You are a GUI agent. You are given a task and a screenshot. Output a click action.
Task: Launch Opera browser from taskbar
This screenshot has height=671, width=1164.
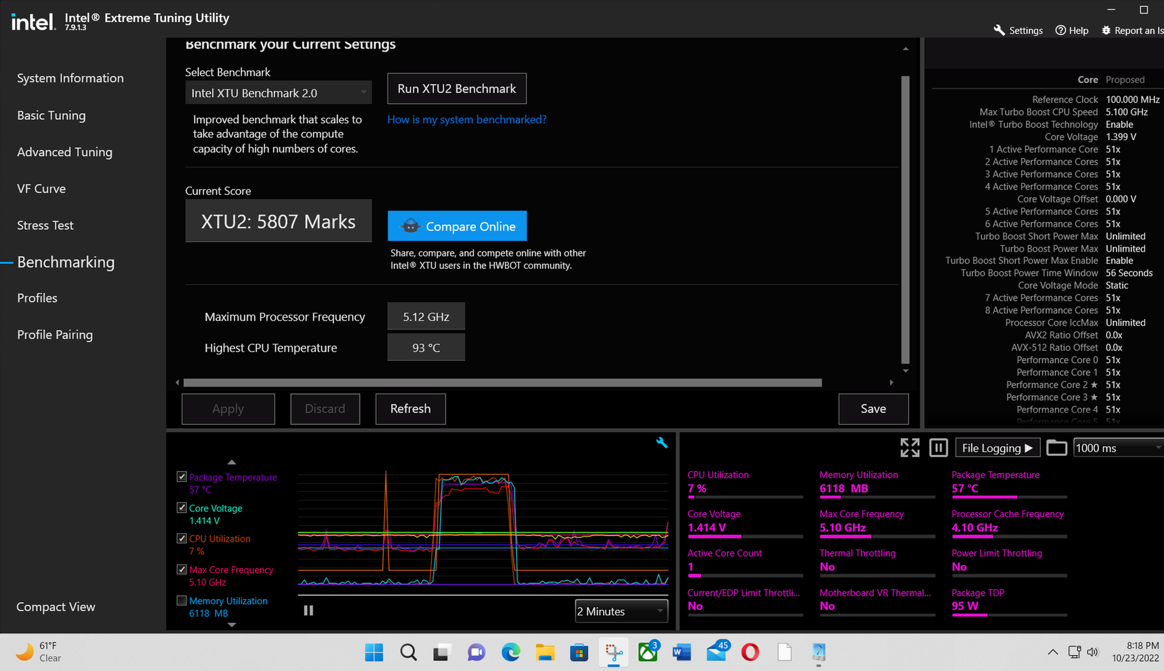750,652
